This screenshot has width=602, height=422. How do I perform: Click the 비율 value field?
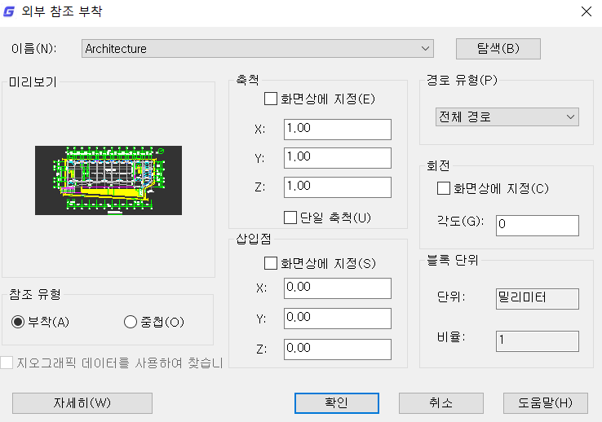[x=537, y=341]
